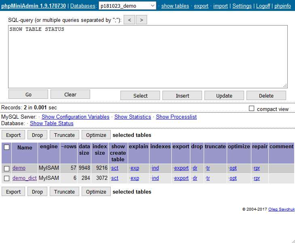Image resolution: width=295 pixels, height=243 pixels.
Task: Open the Oleg Savchuk author link
Action: point(281,209)
